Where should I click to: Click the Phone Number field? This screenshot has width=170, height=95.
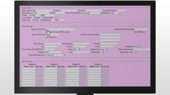tap(53, 44)
